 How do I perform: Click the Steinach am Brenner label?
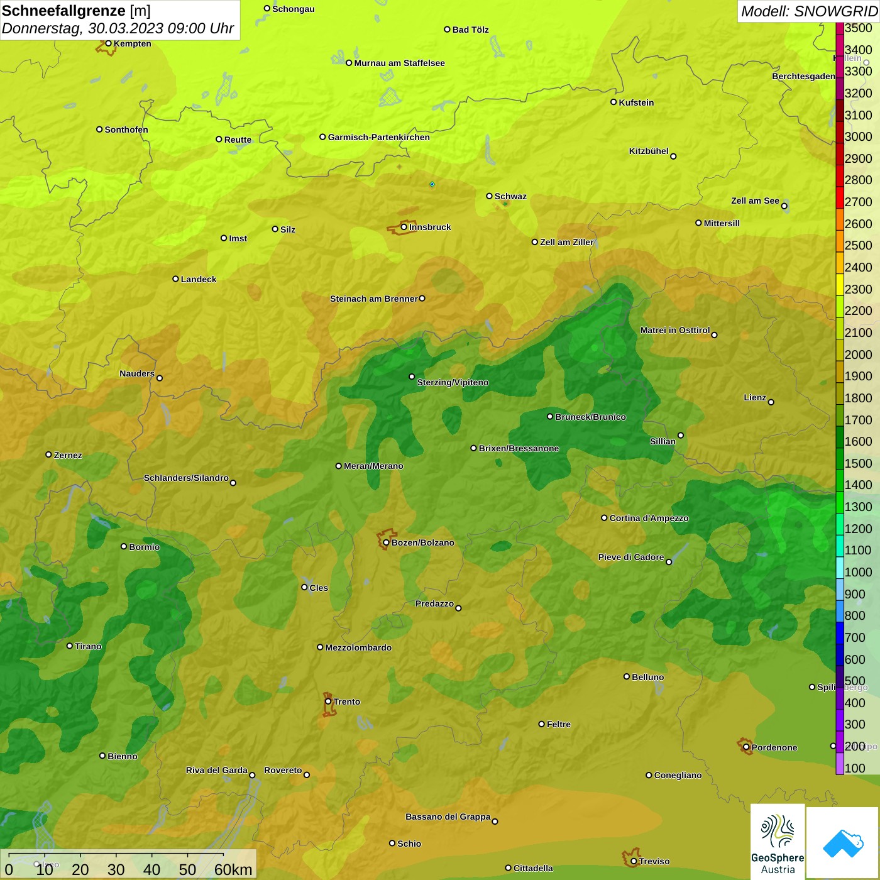[x=373, y=299]
